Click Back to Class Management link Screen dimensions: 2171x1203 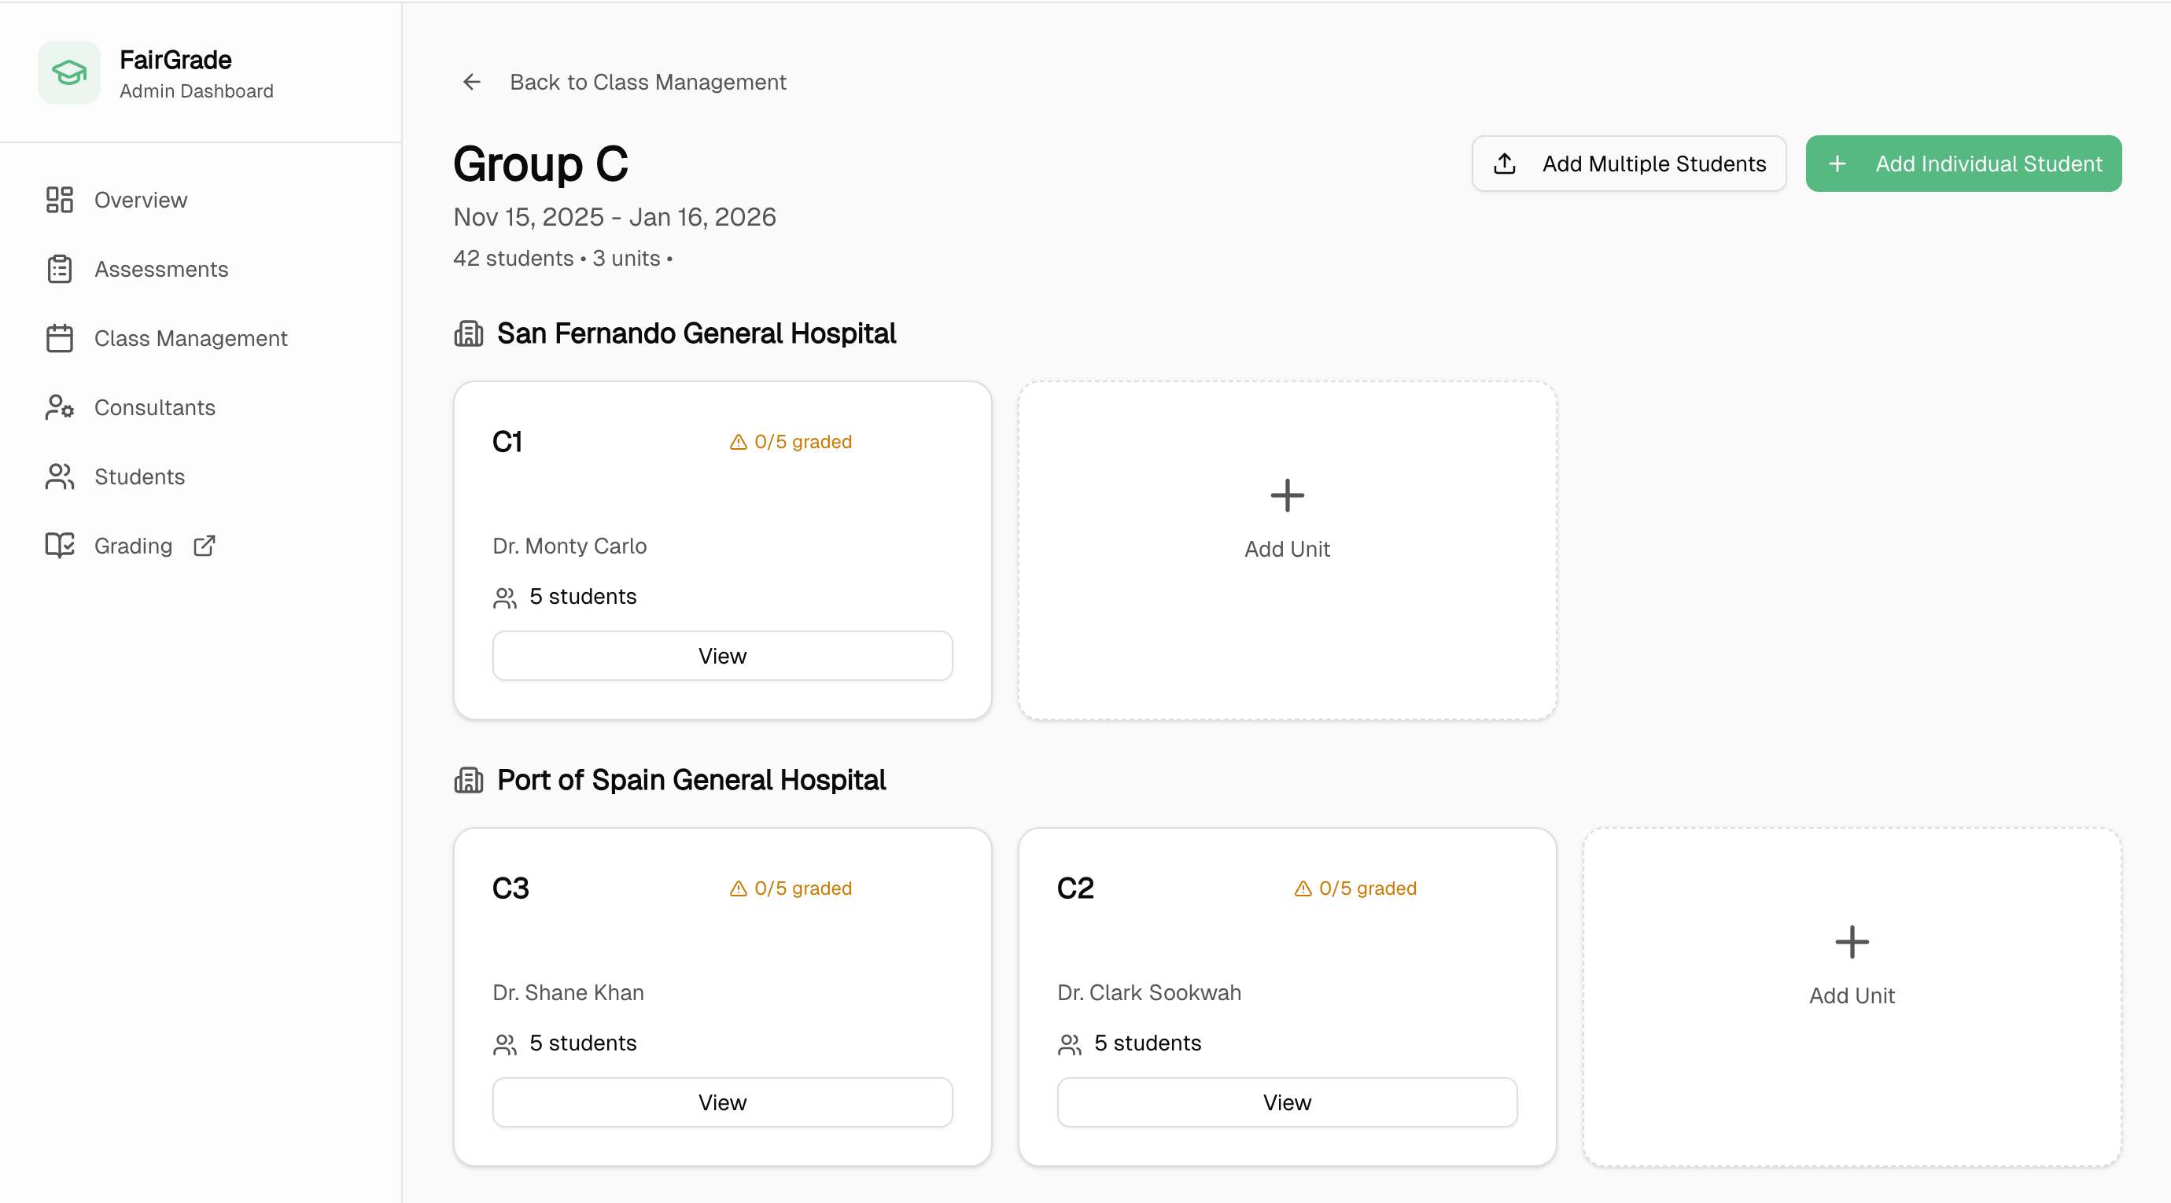647,82
